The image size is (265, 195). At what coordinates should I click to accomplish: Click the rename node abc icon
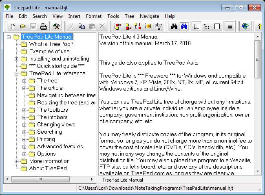[158, 26]
